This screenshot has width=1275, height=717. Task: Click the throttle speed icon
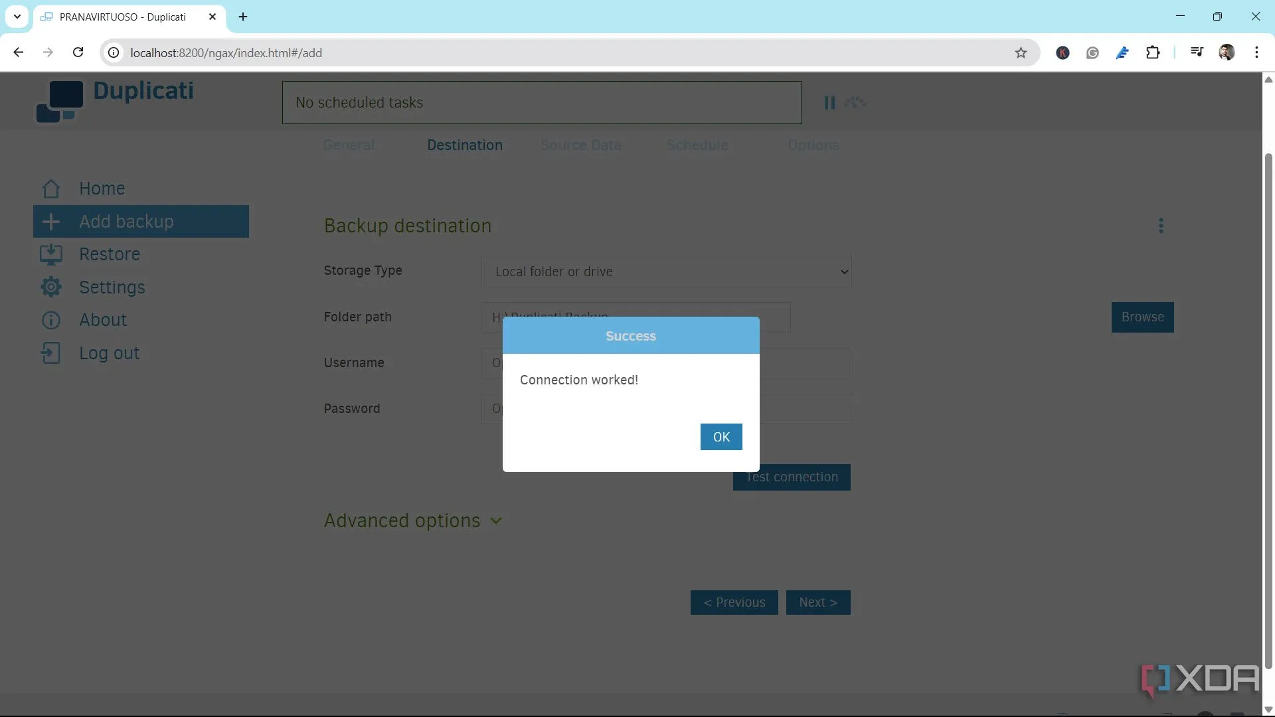[x=855, y=103]
